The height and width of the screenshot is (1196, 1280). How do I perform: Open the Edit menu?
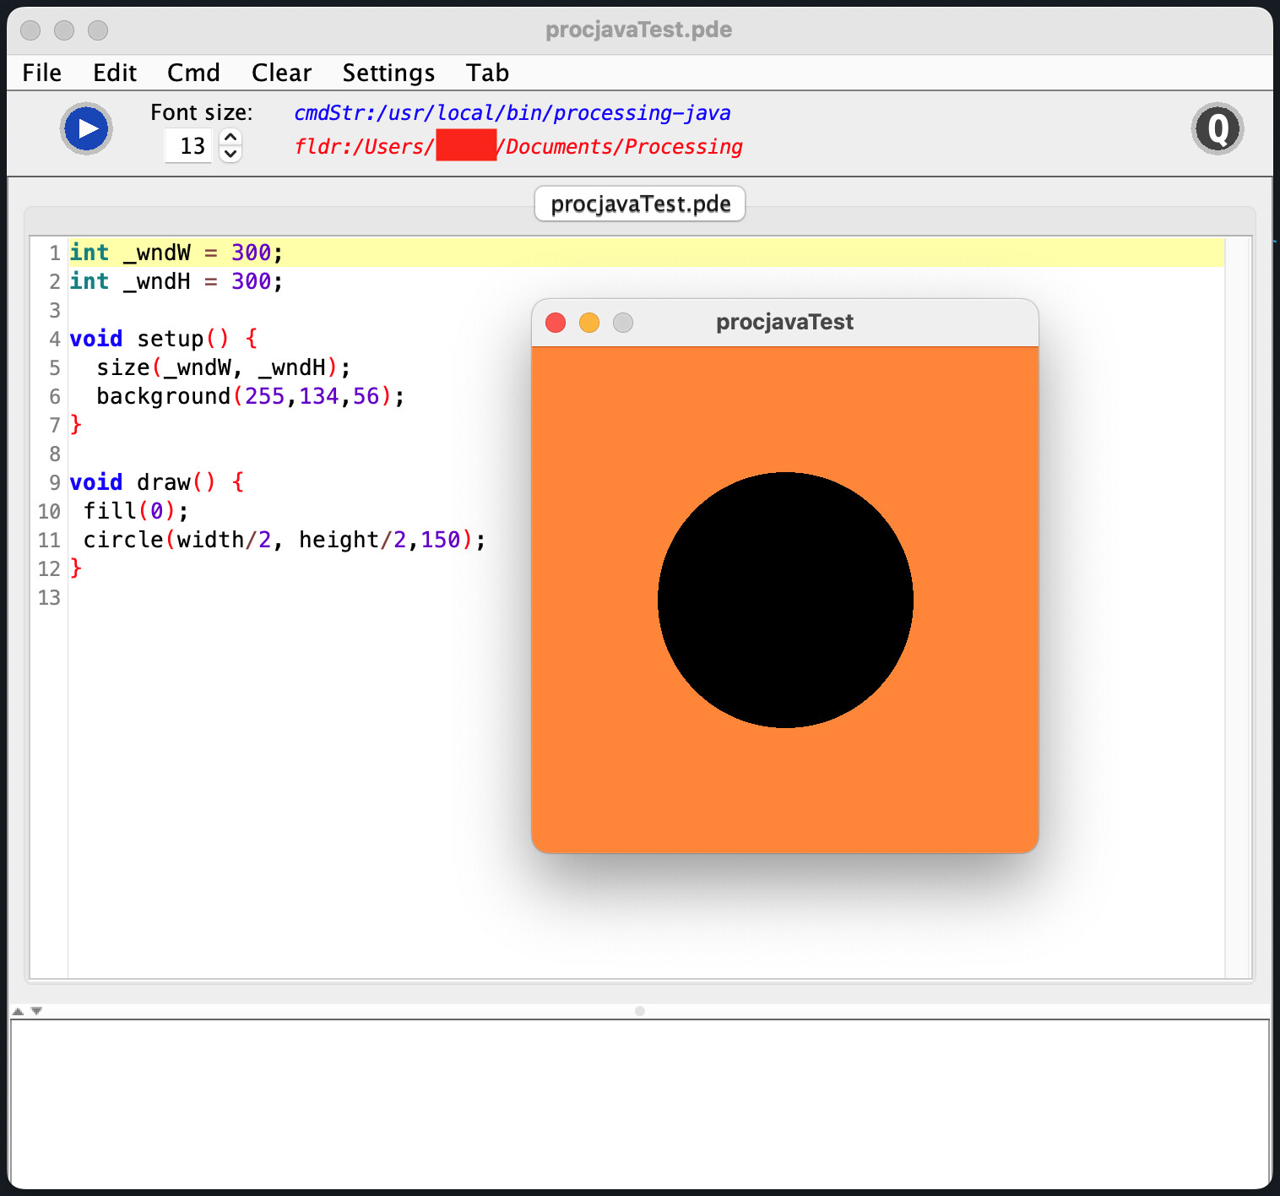114,73
